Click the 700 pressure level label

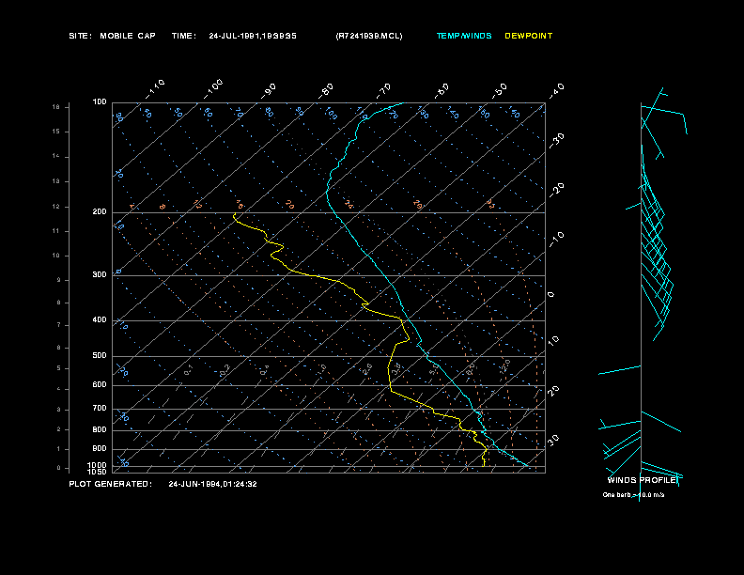(x=100, y=409)
